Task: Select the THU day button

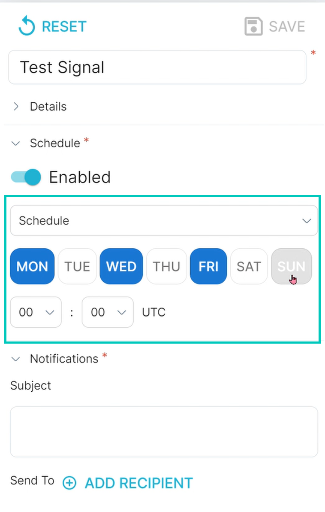Action: (x=167, y=266)
